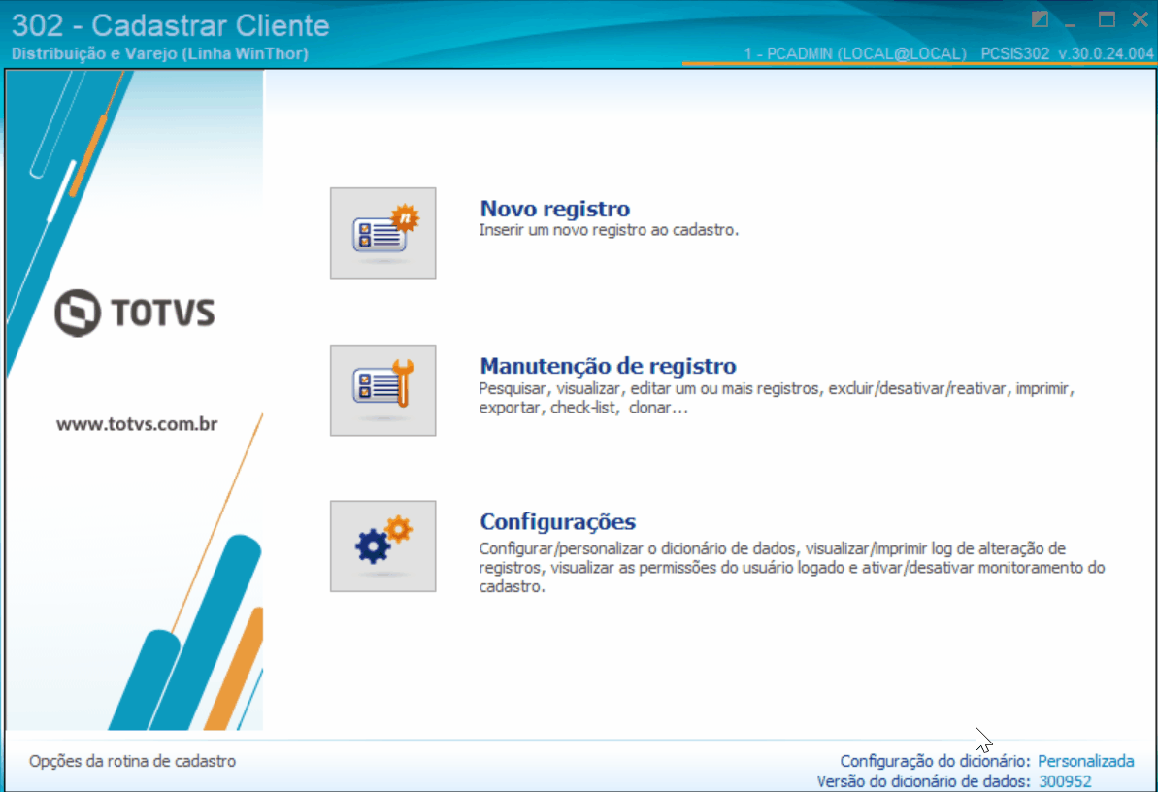Close the Cadastrar Cliente window
1158x792 pixels.
pyautogui.click(x=1141, y=20)
